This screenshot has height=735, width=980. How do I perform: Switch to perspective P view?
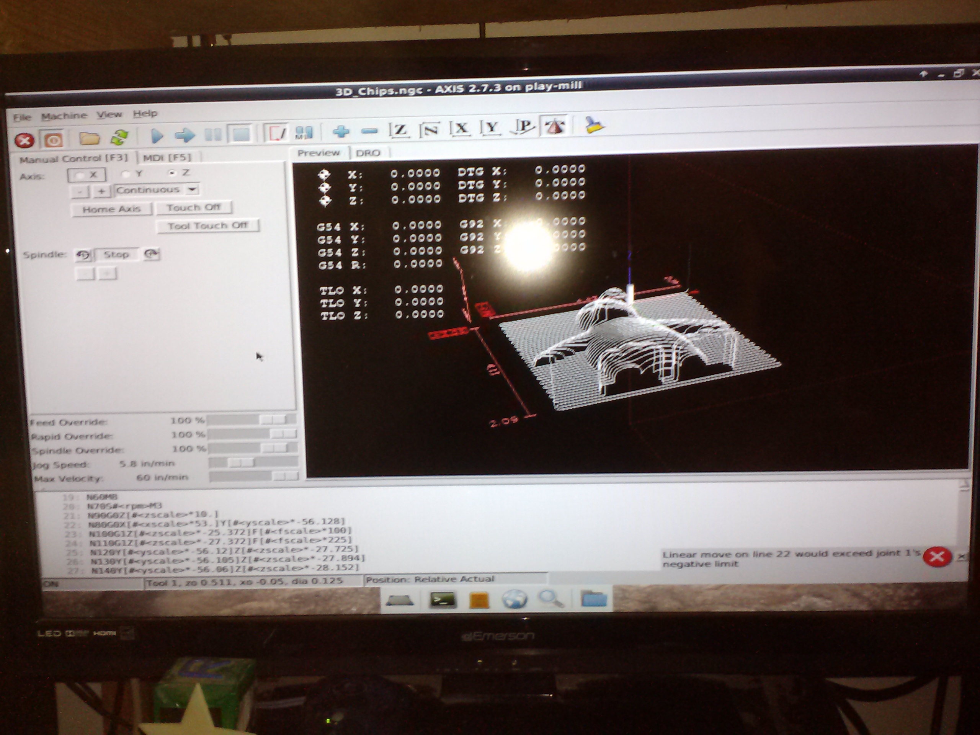[x=523, y=127]
